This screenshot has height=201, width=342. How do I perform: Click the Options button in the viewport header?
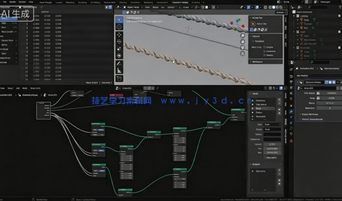coord(281,12)
